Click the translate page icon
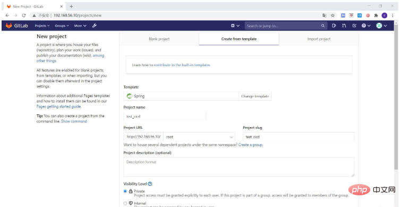This screenshot has width=401, height=207. tap(325, 15)
